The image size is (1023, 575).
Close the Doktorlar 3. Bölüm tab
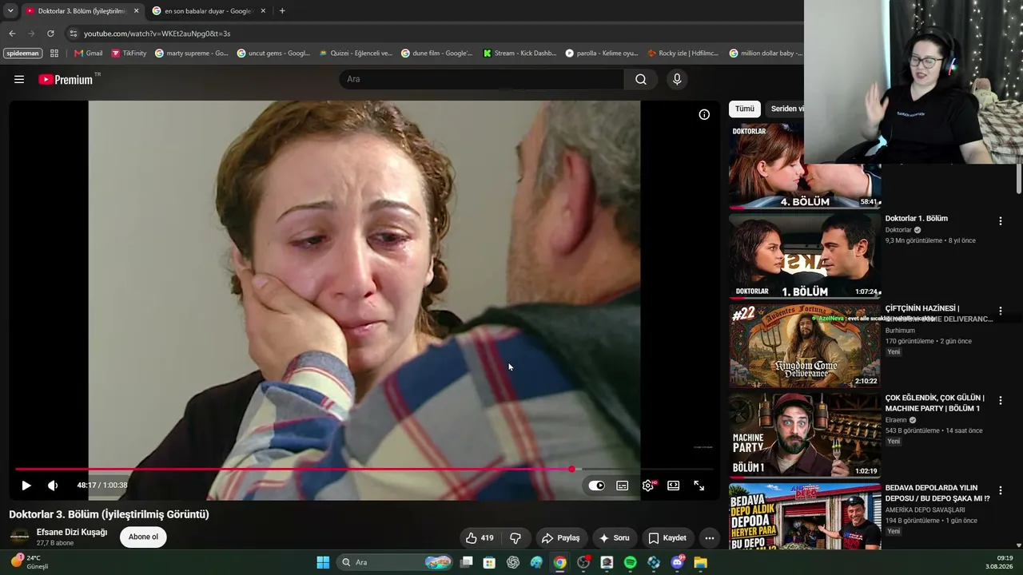point(136,11)
